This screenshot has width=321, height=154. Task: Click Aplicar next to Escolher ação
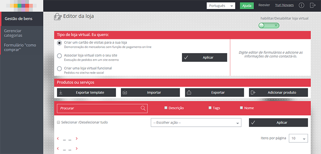pos(278,123)
